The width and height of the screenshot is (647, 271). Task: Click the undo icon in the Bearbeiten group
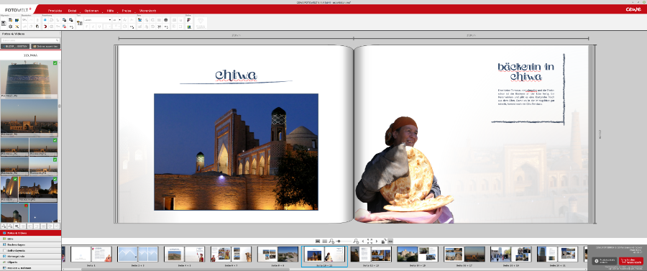pyautogui.click(x=24, y=20)
